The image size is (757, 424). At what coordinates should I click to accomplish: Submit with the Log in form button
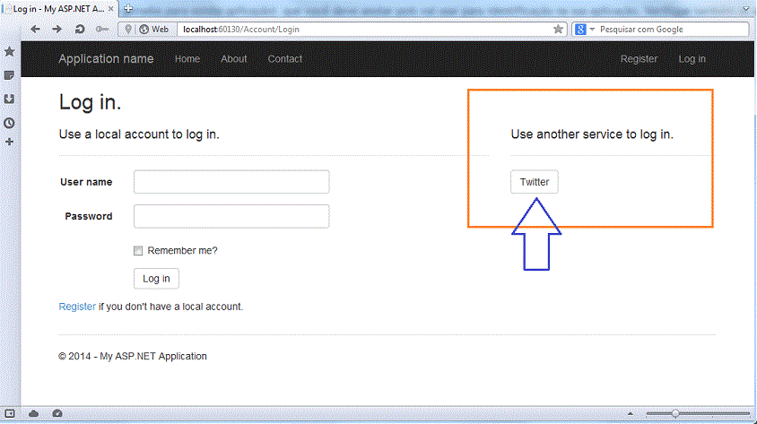(156, 279)
